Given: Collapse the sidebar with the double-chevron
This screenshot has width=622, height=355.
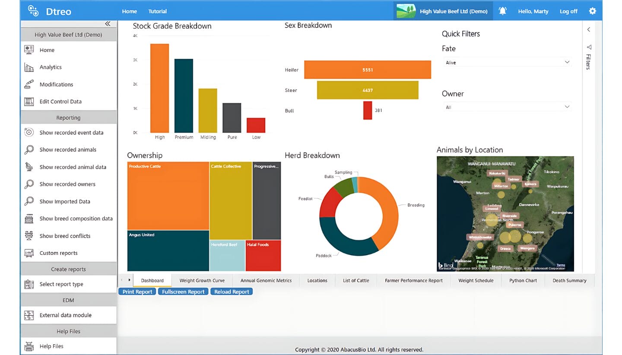Looking at the screenshot, I should tap(108, 24).
